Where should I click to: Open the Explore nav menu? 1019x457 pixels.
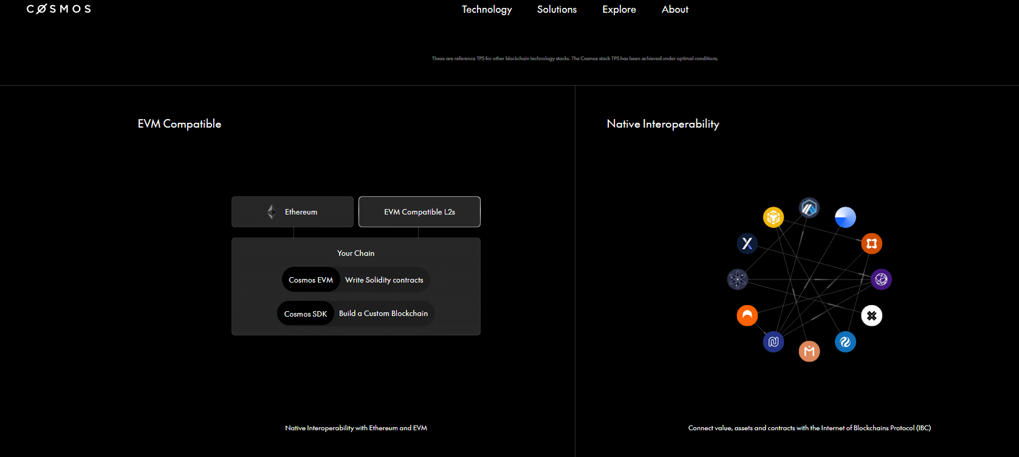point(619,10)
